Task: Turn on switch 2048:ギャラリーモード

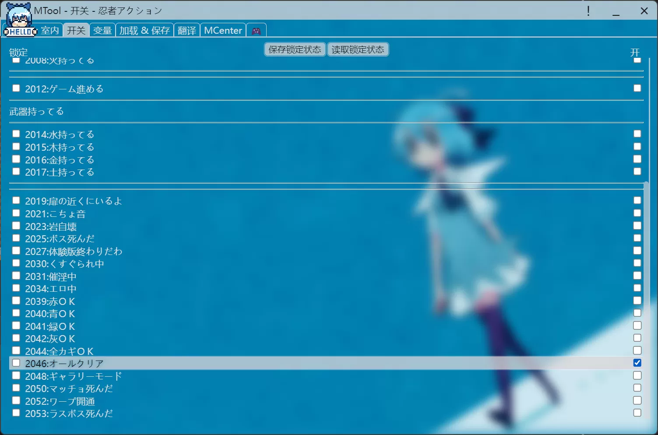Action: [x=637, y=375]
